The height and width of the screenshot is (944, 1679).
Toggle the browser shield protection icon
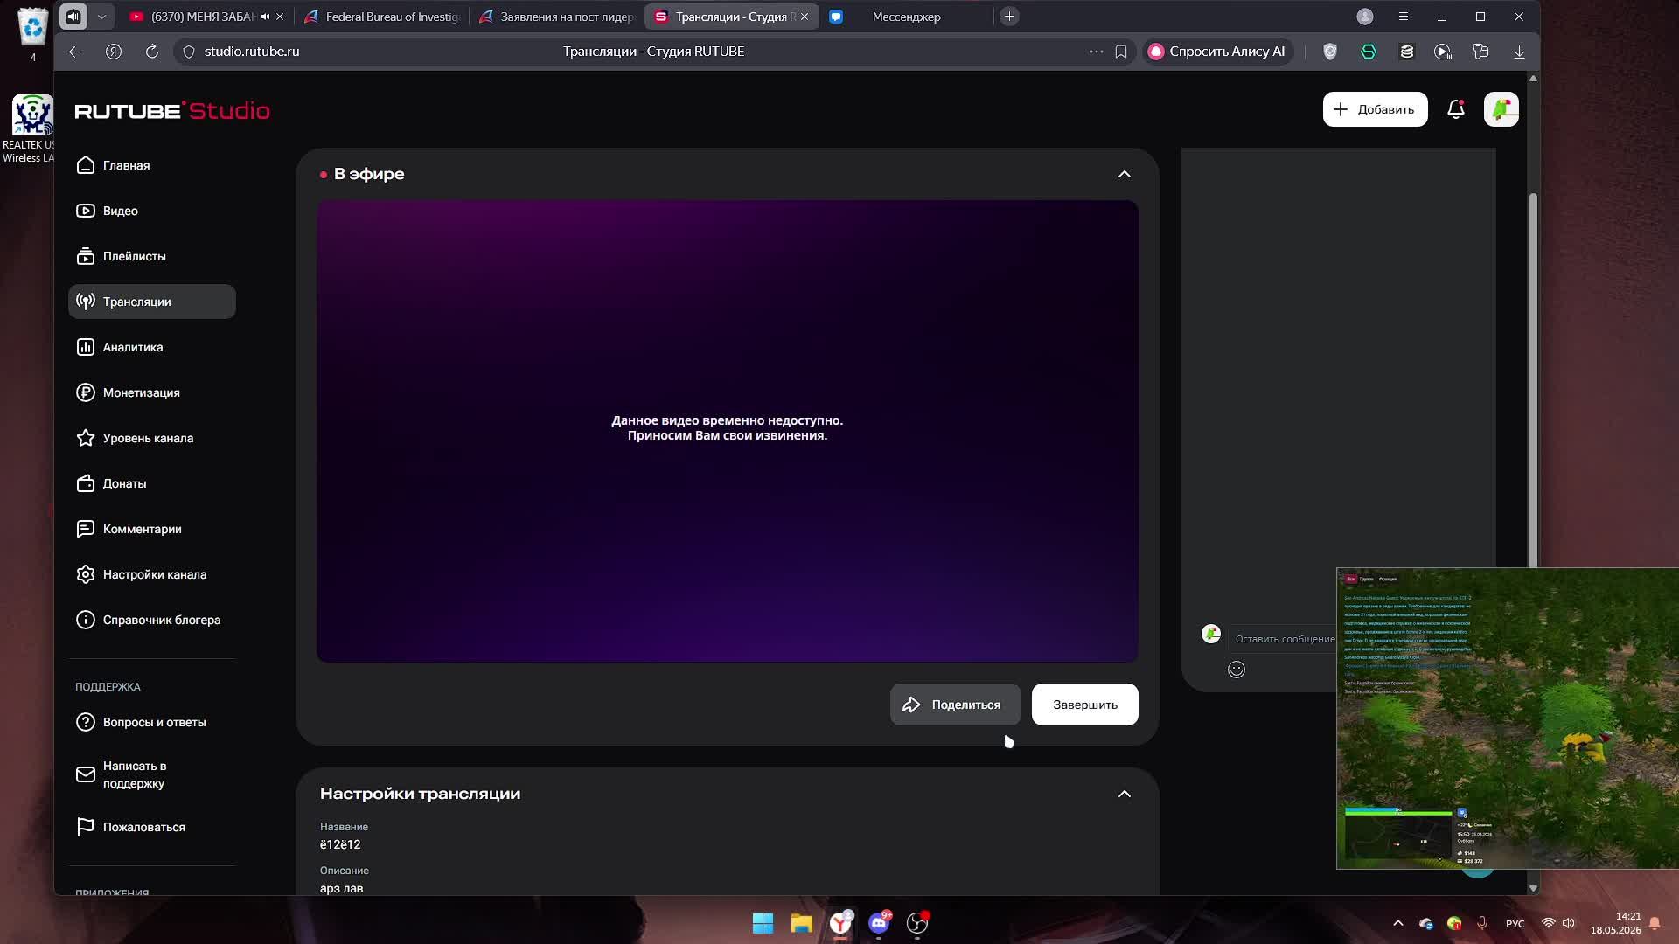[x=1330, y=52]
